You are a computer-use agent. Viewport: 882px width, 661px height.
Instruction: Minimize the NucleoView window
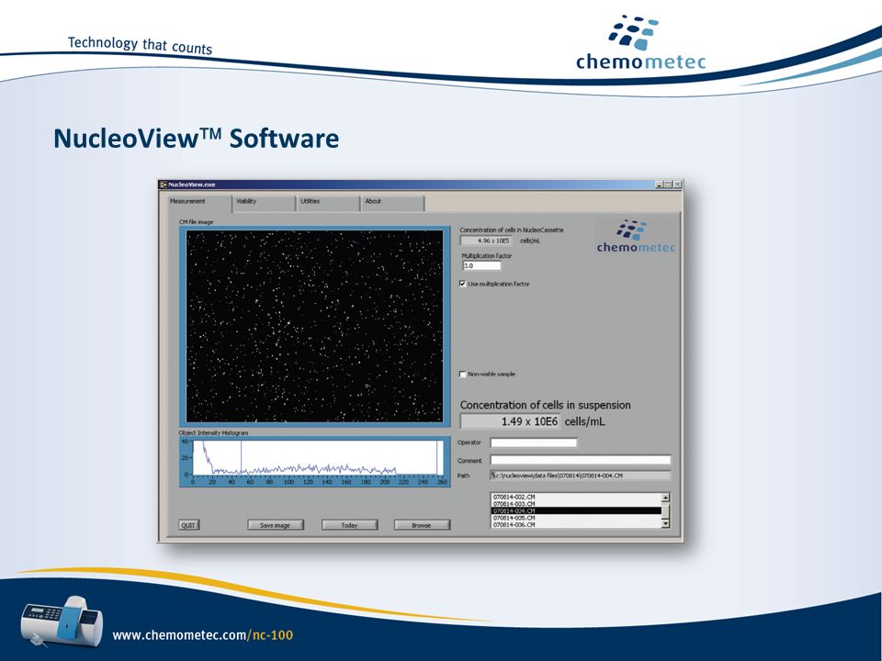pos(660,185)
